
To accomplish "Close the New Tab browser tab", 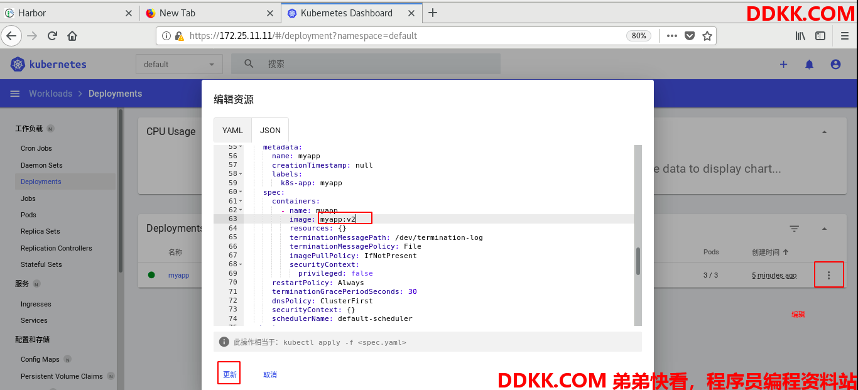I will coord(270,13).
